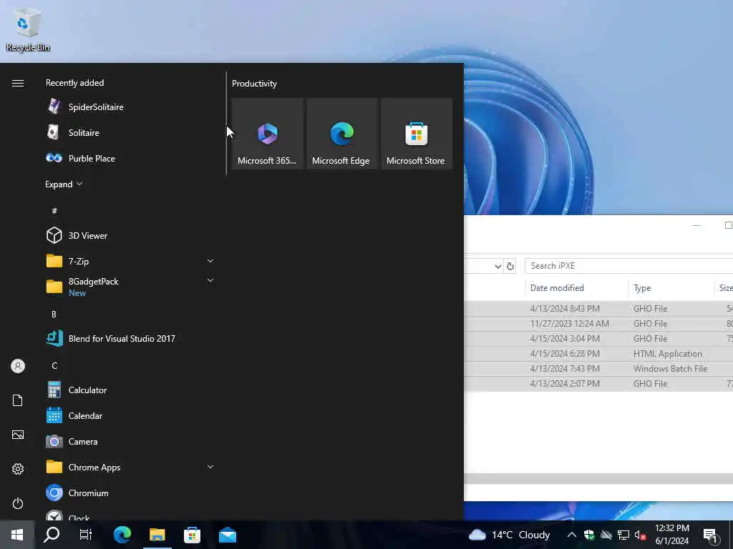This screenshot has height=549, width=733.
Task: Open the Calendar app
Action: coord(131,415)
